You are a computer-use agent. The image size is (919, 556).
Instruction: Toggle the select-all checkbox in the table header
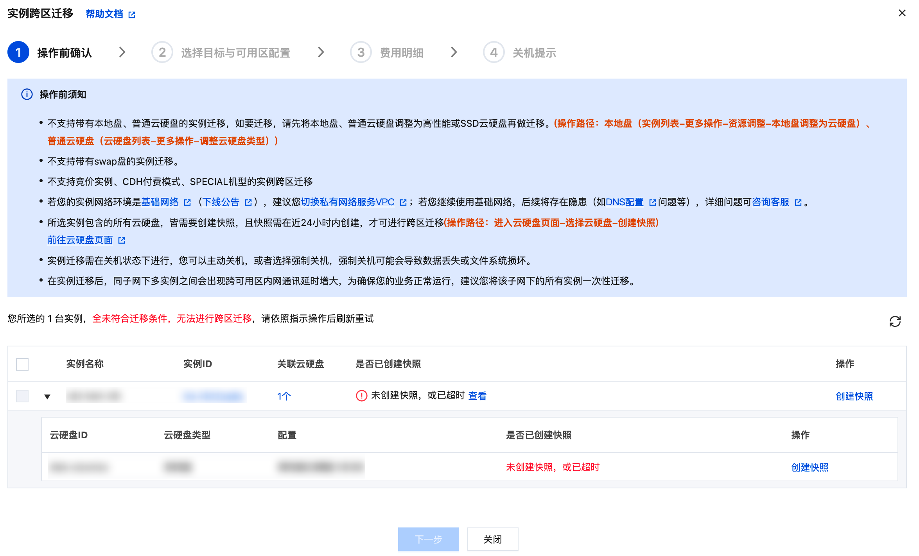point(22,364)
